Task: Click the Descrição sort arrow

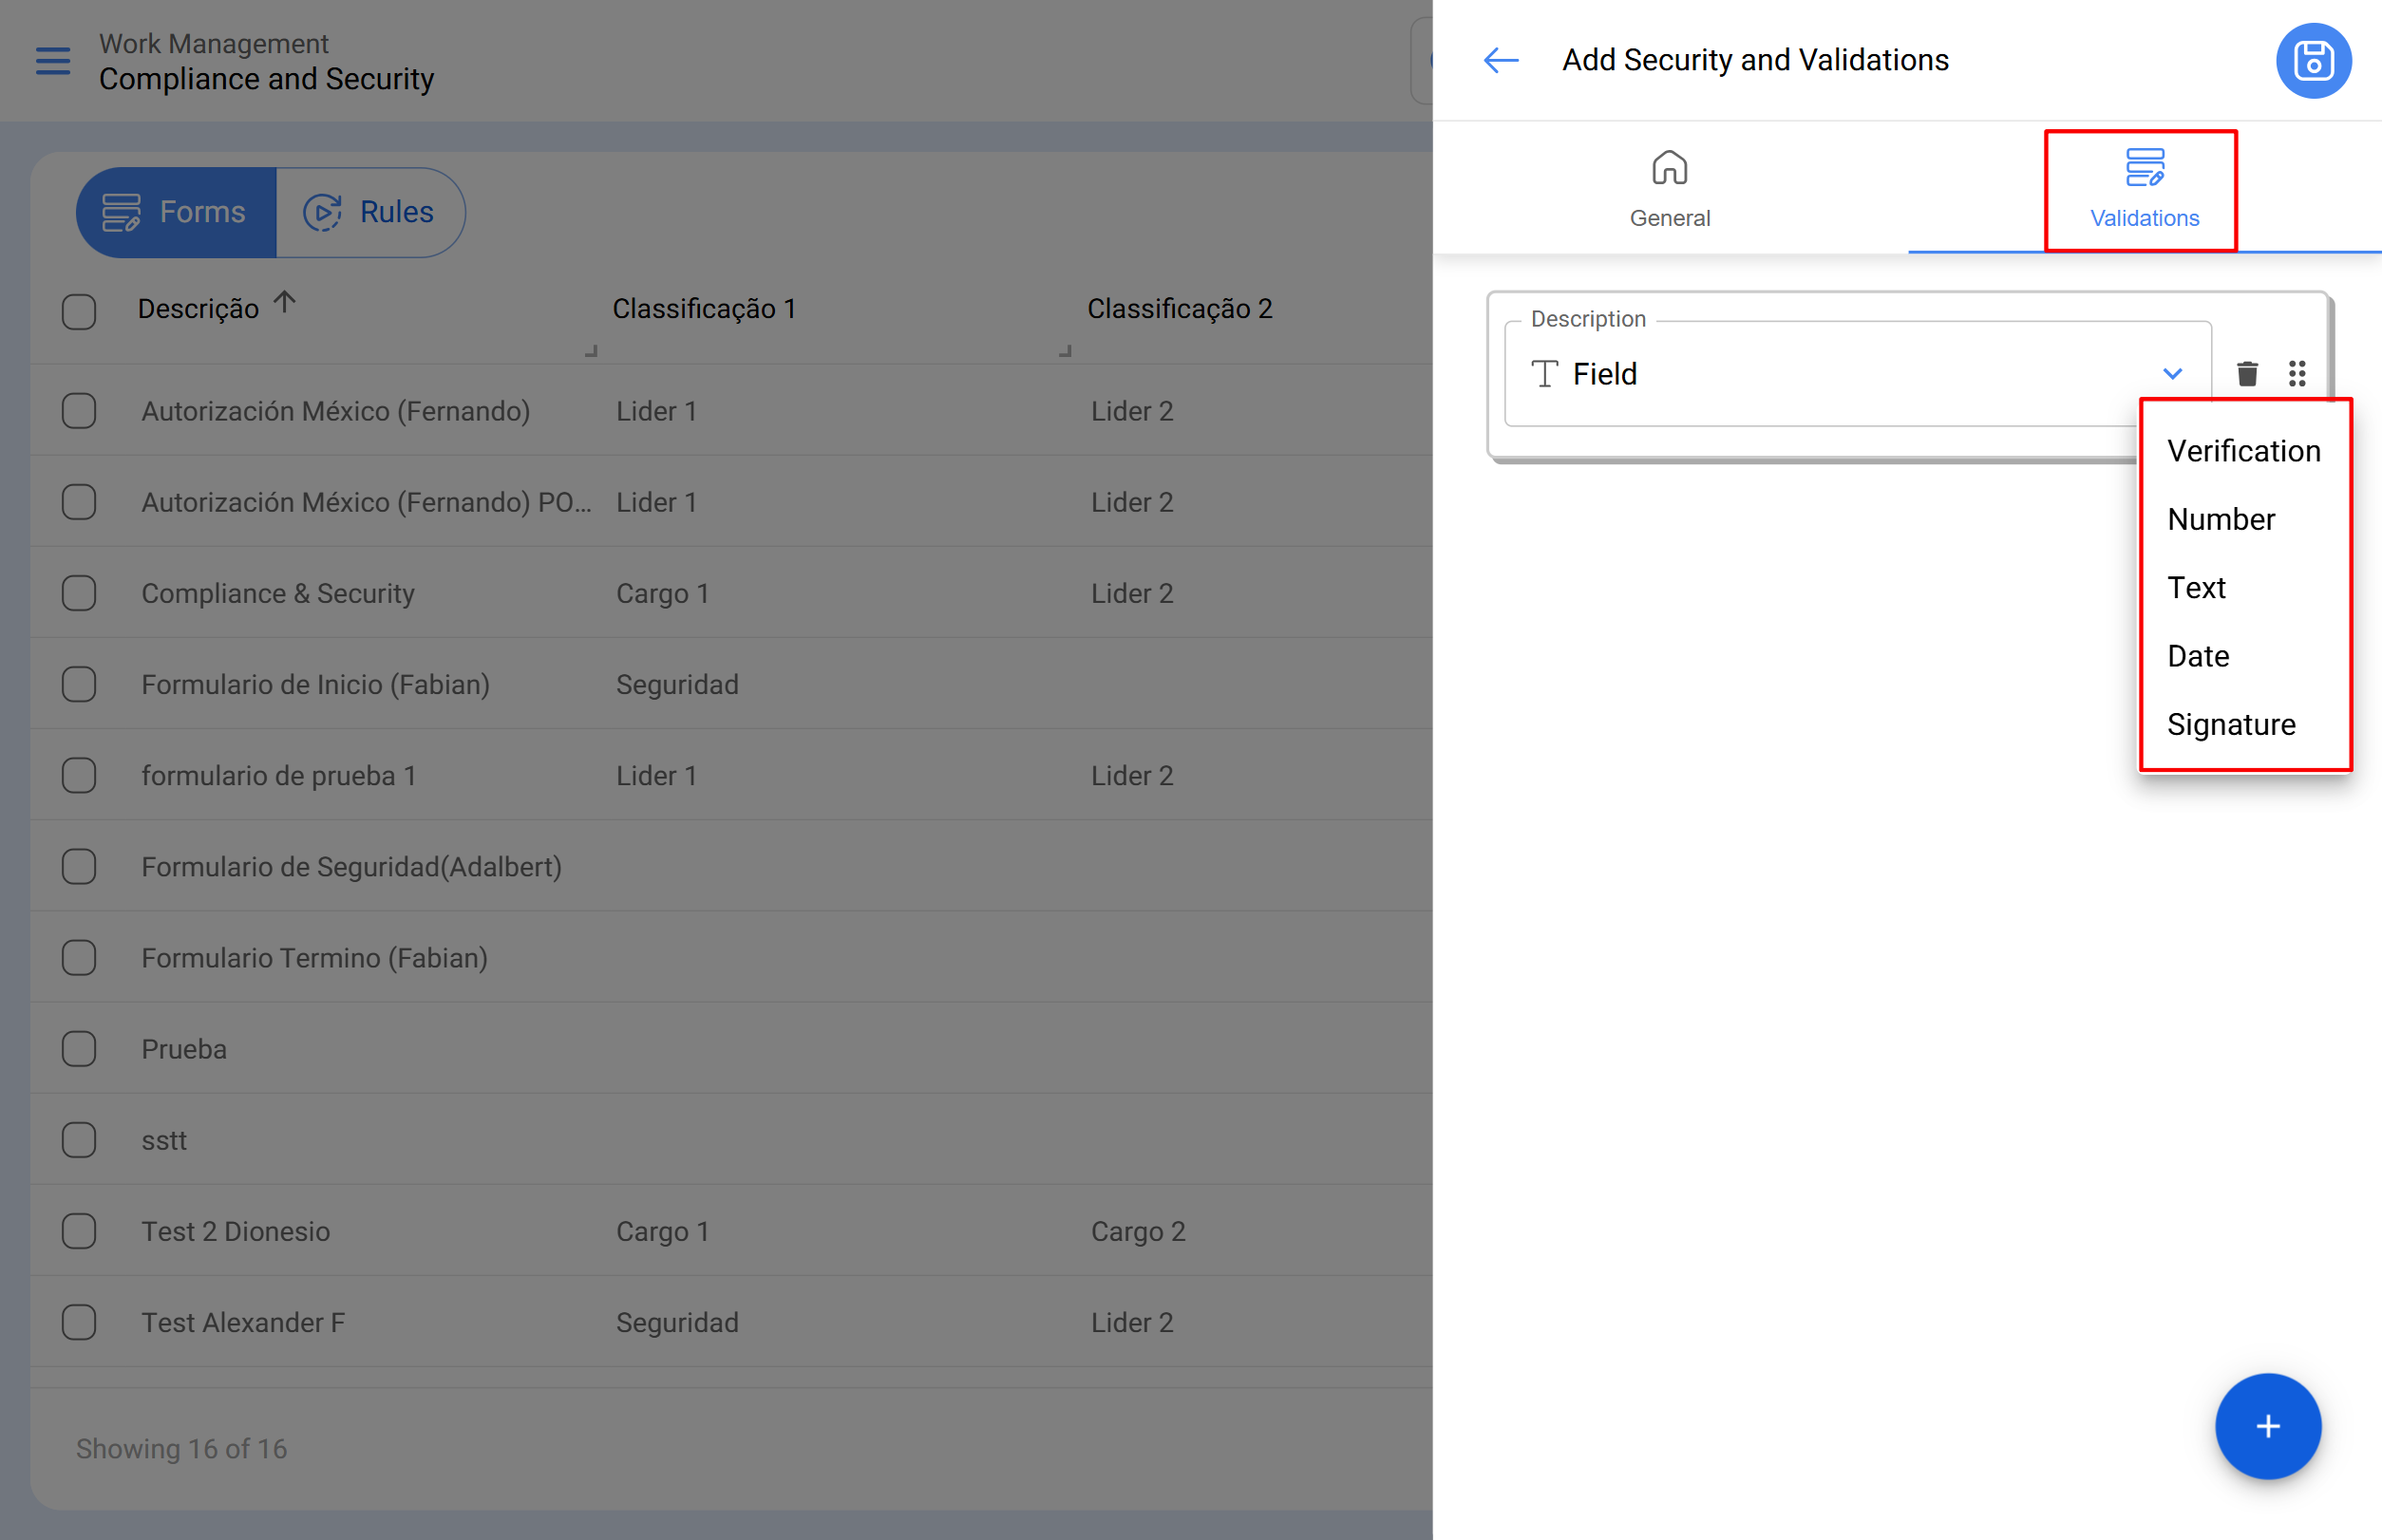Action: click(285, 302)
